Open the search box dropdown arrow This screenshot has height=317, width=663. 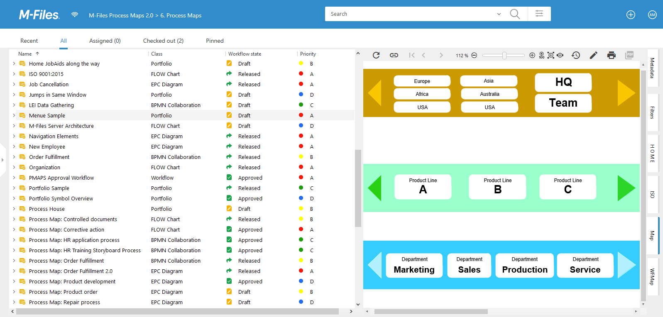point(499,14)
